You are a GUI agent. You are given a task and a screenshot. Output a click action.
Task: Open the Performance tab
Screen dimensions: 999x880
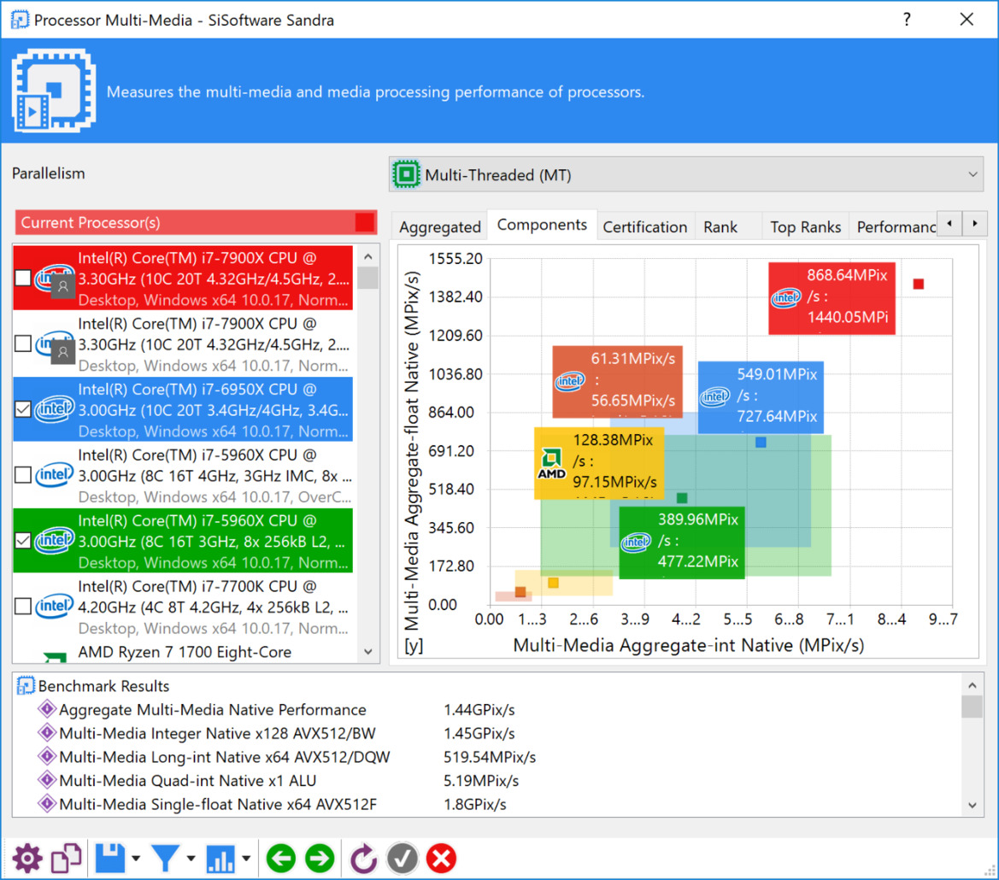895,226
